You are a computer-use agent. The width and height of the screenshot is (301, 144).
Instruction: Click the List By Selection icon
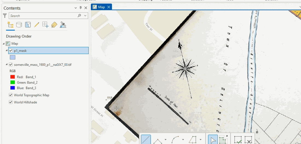pyautogui.click(x=28, y=25)
